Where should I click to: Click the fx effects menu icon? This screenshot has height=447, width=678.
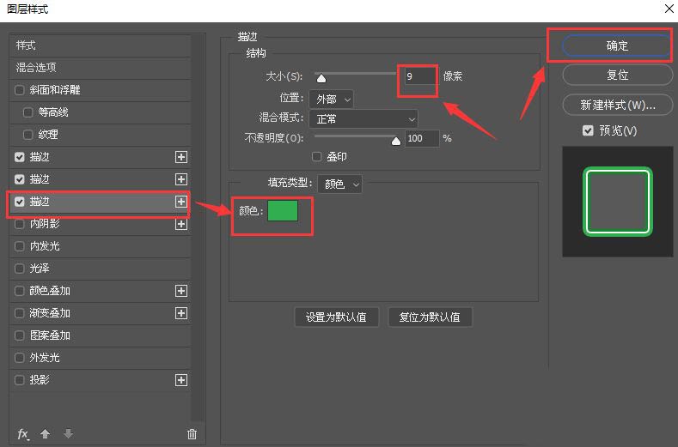[x=23, y=434]
